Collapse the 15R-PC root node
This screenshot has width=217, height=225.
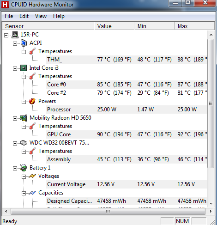click(x=6, y=36)
